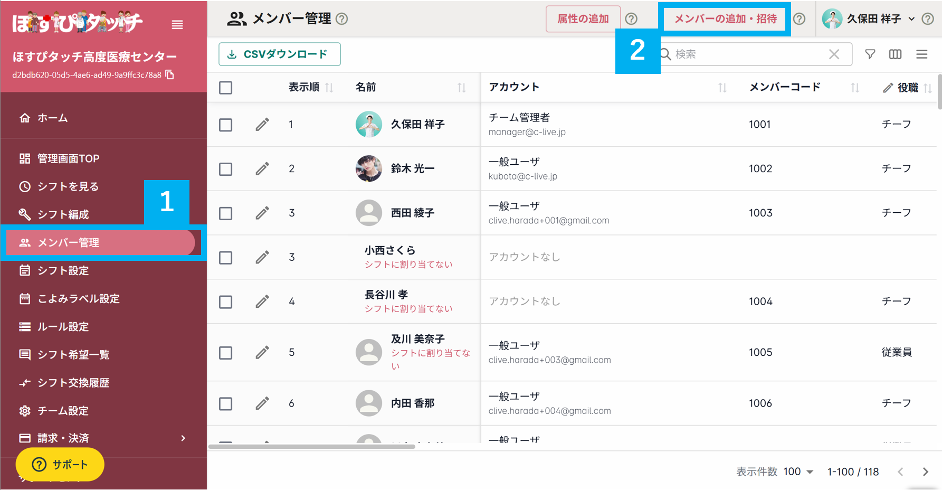Open the edit icon in the 役職 column header
Screen dimensions: 942x490
click(x=888, y=88)
